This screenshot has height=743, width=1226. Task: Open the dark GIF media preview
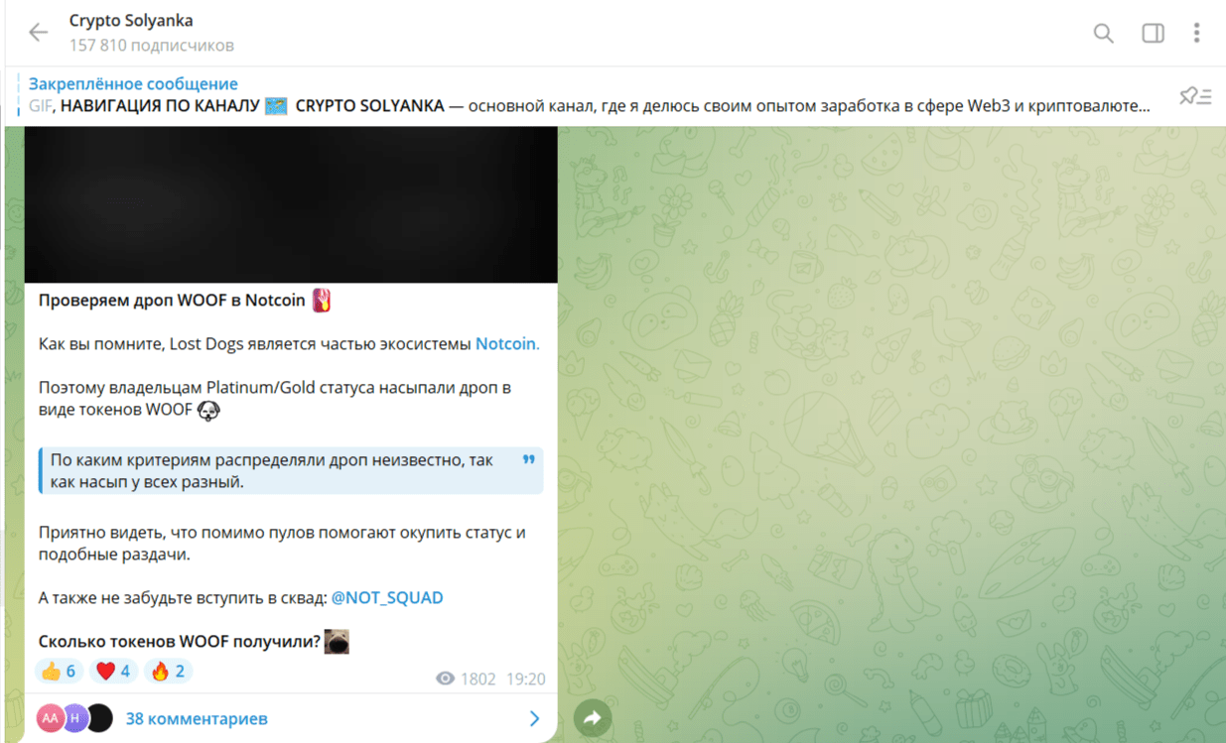coord(291,204)
